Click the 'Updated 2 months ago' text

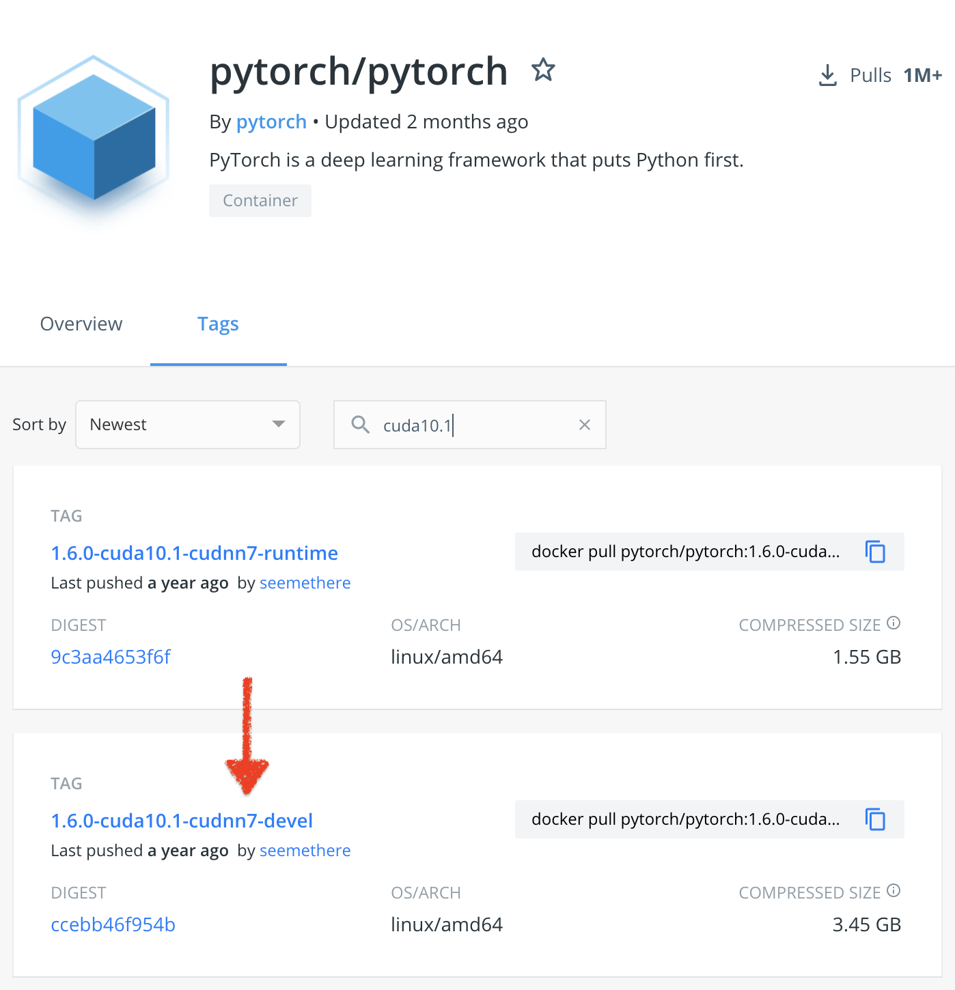coord(426,122)
